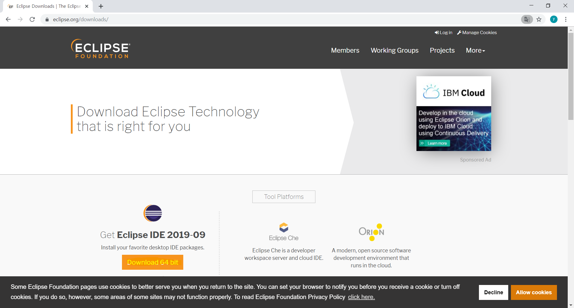Image resolution: width=574 pixels, height=308 pixels.
Task: Restore down the browser window
Action: point(548,6)
